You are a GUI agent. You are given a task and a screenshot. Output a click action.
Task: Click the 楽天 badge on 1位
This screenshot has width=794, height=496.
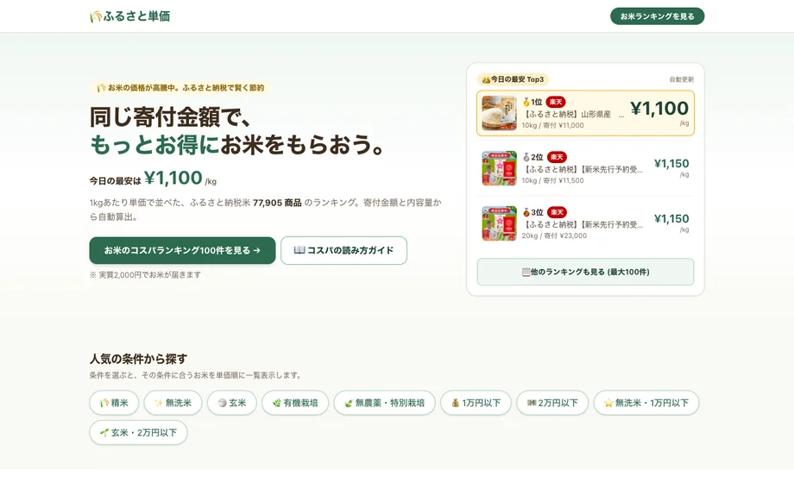(x=556, y=103)
